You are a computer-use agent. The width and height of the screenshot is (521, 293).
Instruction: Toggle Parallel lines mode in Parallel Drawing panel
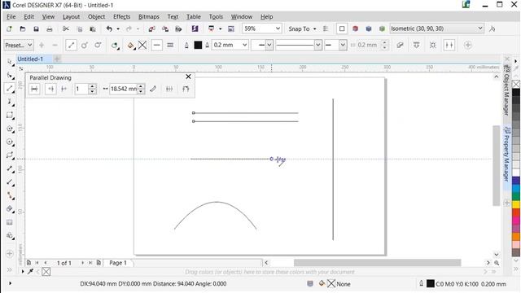point(34,89)
